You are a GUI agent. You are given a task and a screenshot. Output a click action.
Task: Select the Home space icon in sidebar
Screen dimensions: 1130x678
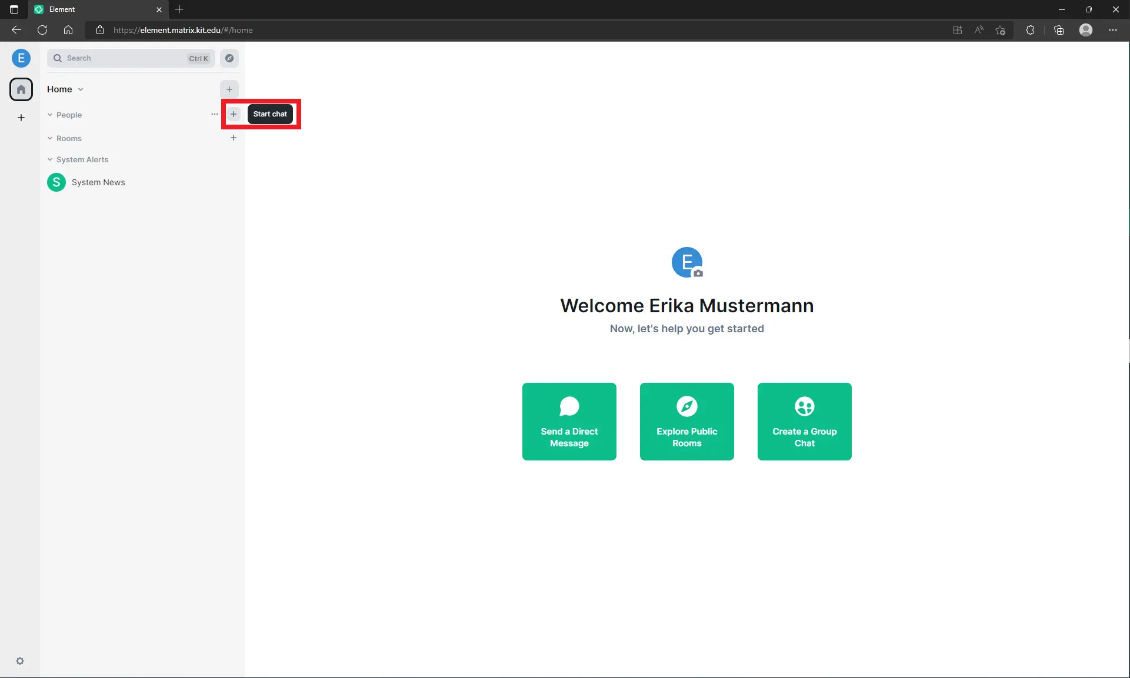pos(21,89)
